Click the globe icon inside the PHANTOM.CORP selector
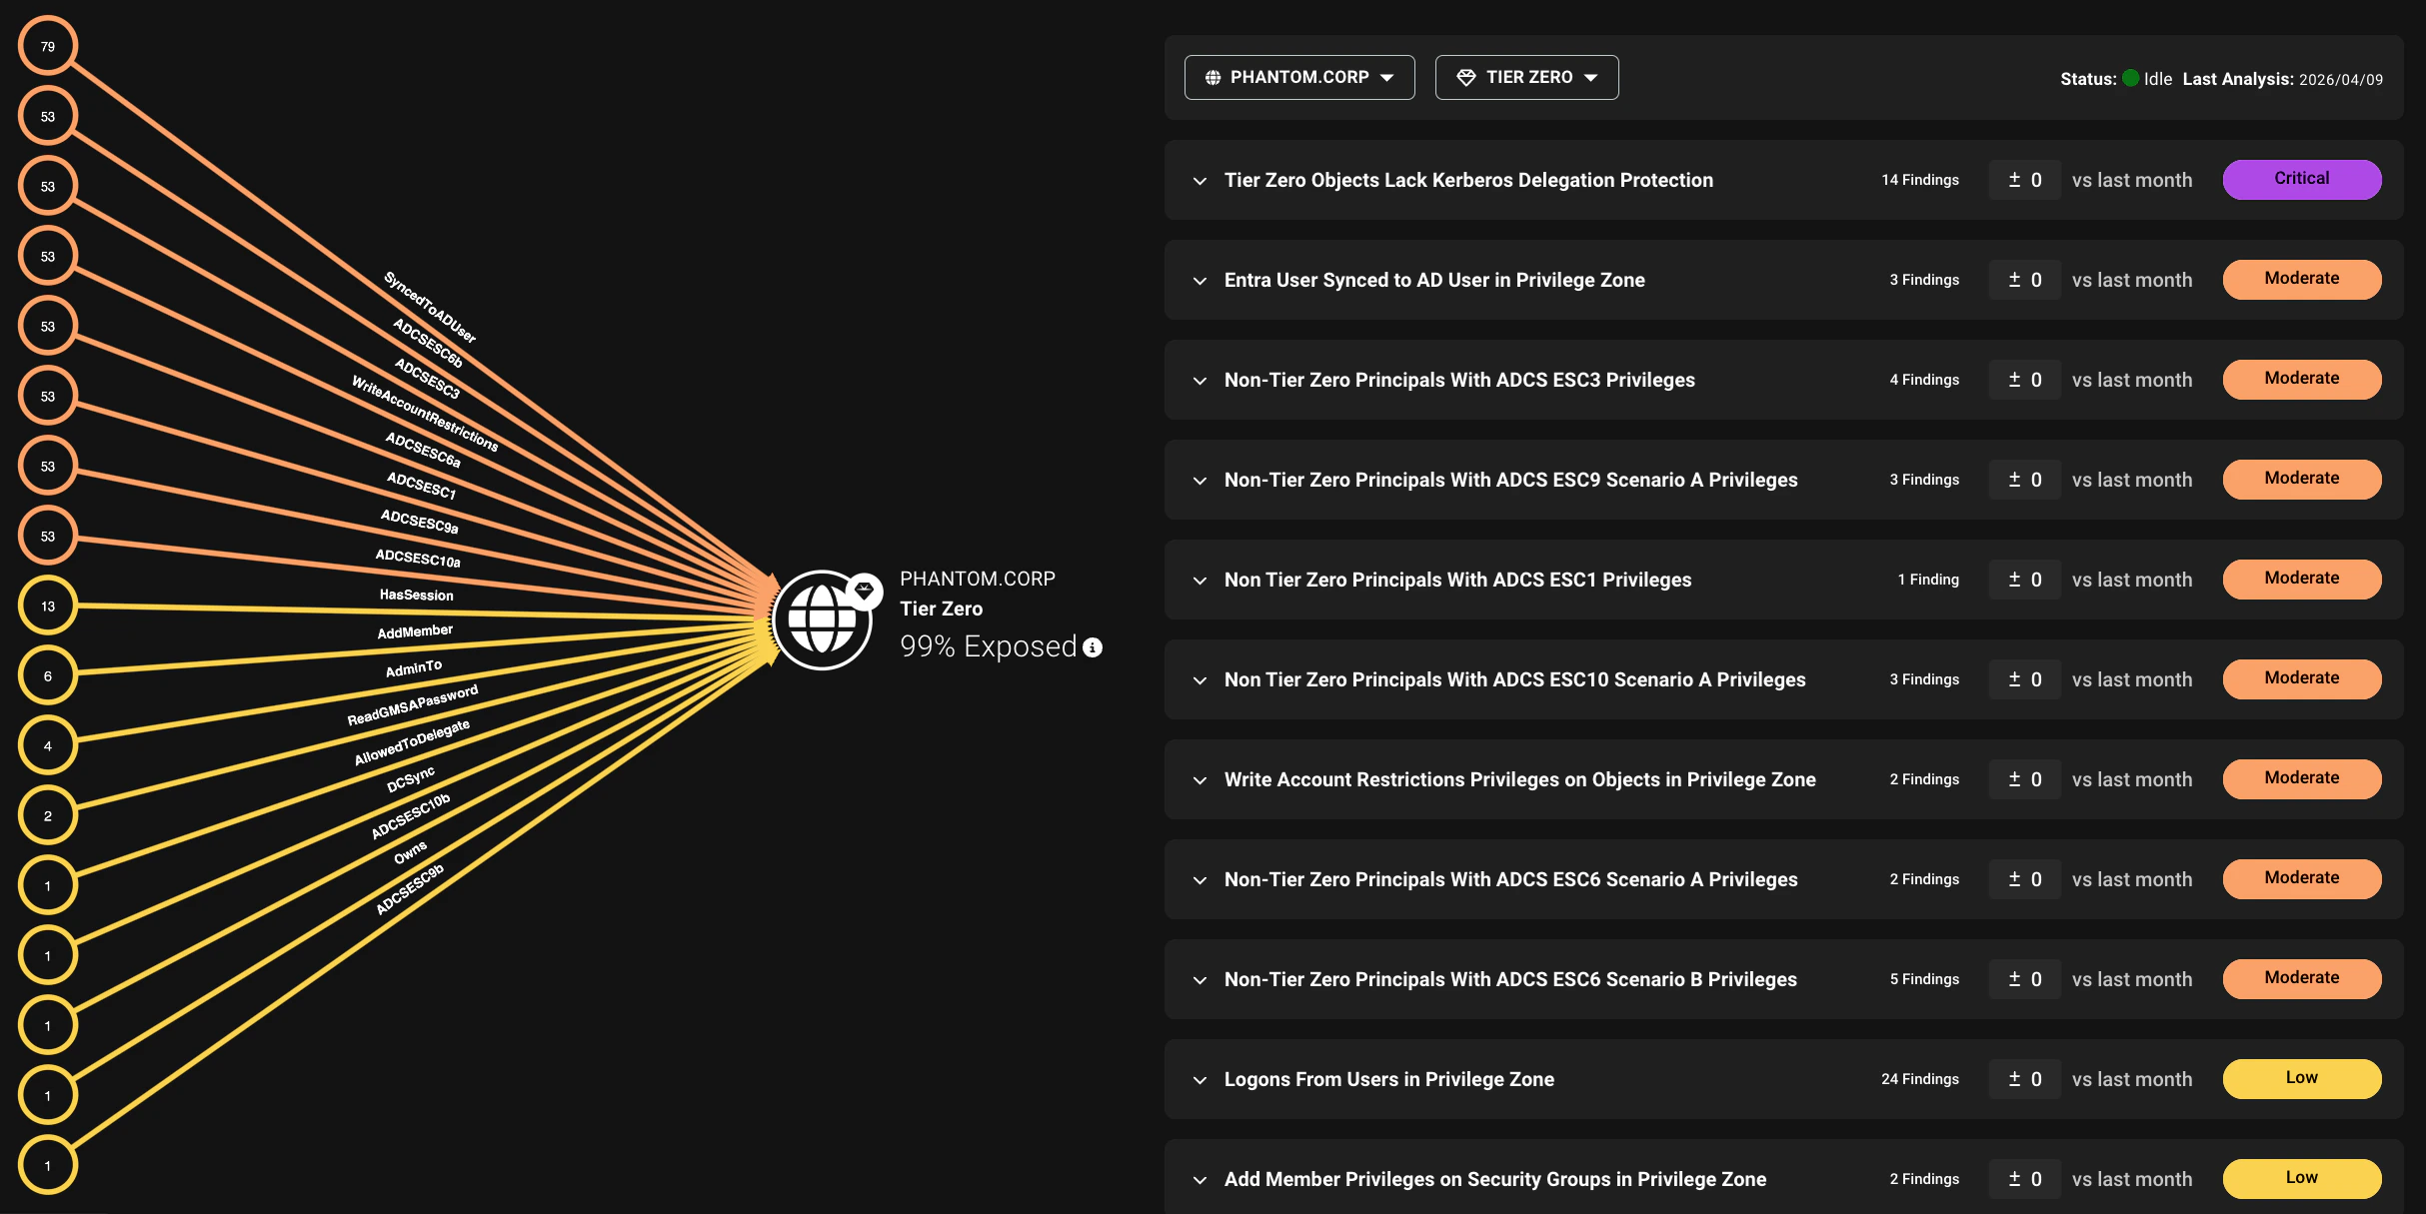Image resolution: width=2426 pixels, height=1214 pixels. (x=1213, y=77)
